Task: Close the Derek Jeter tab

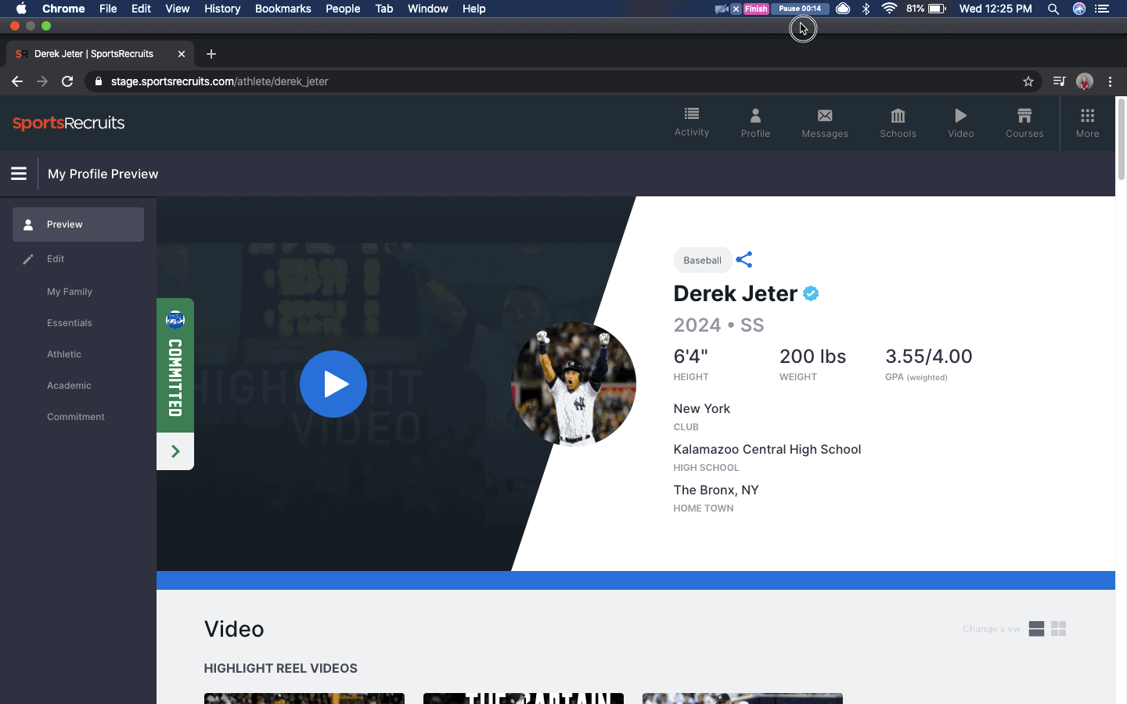Action: point(182,54)
